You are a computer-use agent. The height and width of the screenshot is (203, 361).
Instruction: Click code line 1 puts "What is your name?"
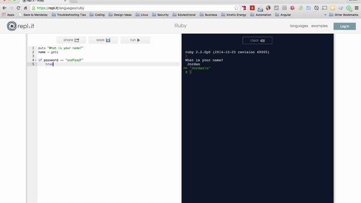[60, 48]
